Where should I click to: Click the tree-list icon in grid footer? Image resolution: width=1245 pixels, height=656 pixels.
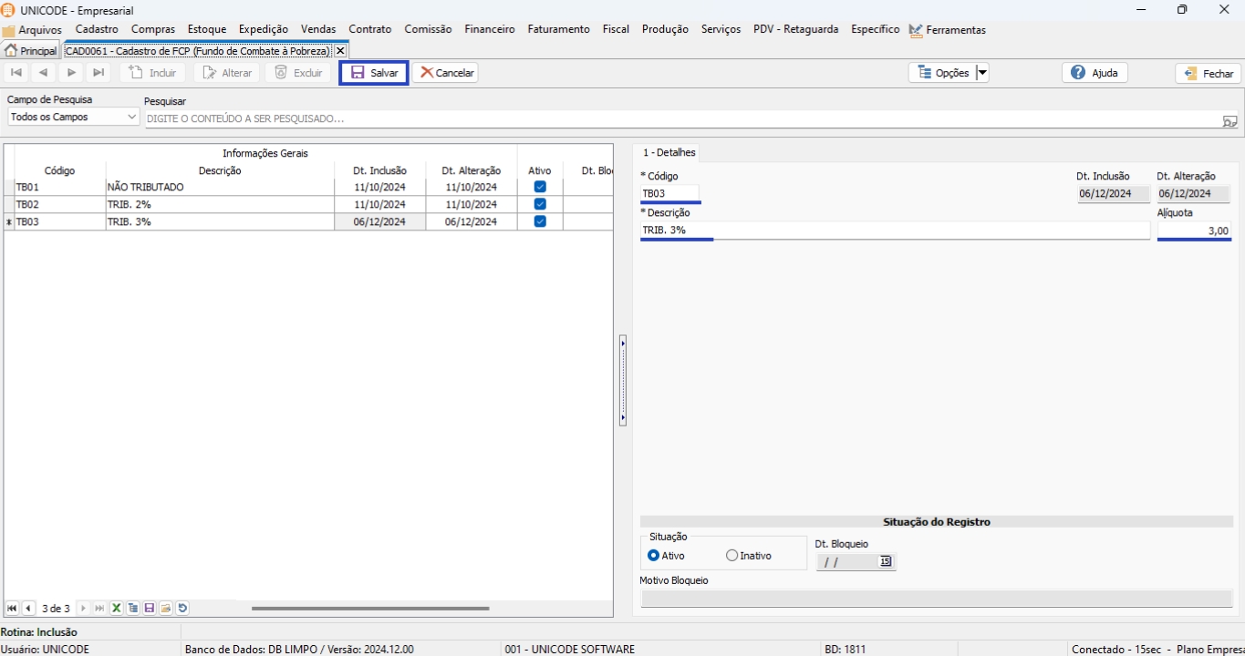pos(133,609)
